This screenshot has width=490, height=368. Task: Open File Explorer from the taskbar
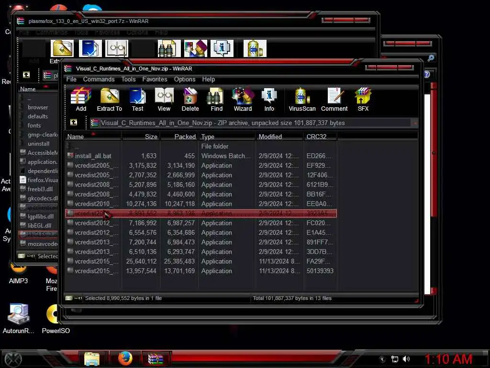[x=92, y=358]
